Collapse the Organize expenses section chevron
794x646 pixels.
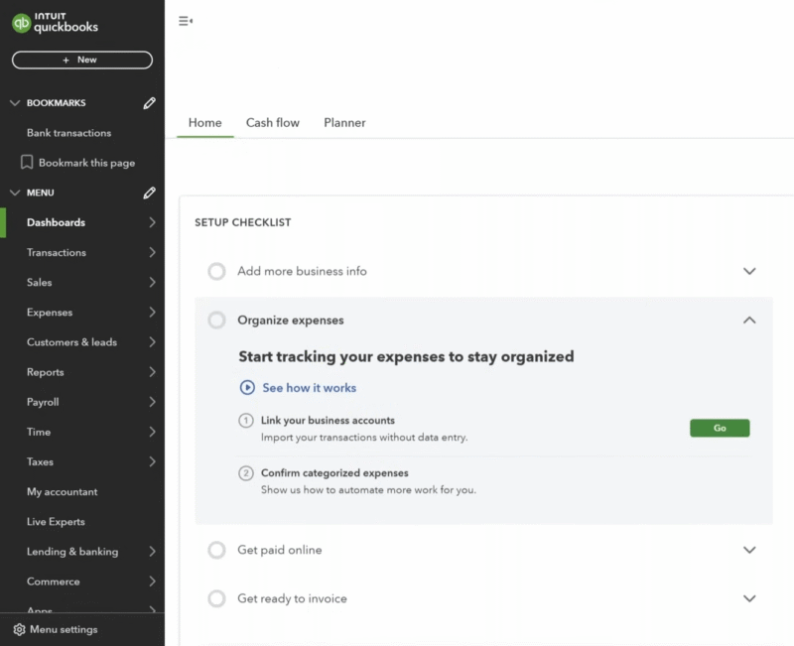[750, 321]
